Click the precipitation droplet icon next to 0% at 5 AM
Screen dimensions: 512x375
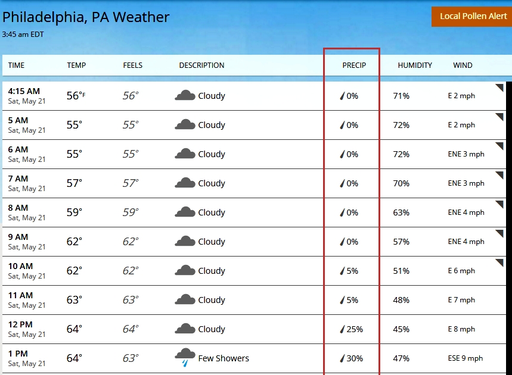point(342,125)
